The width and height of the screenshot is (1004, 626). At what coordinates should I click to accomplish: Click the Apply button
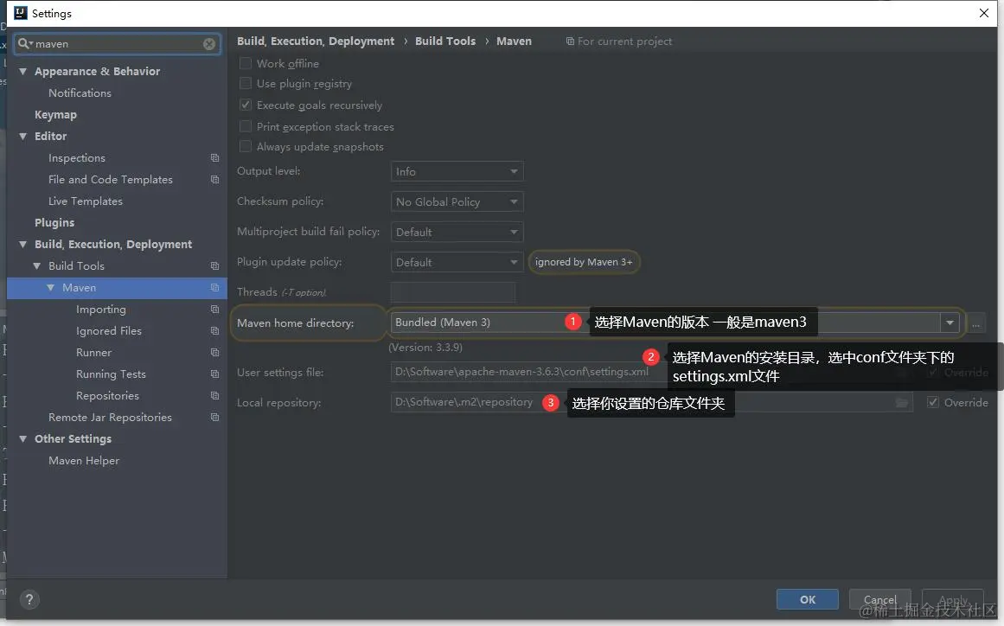point(953,599)
